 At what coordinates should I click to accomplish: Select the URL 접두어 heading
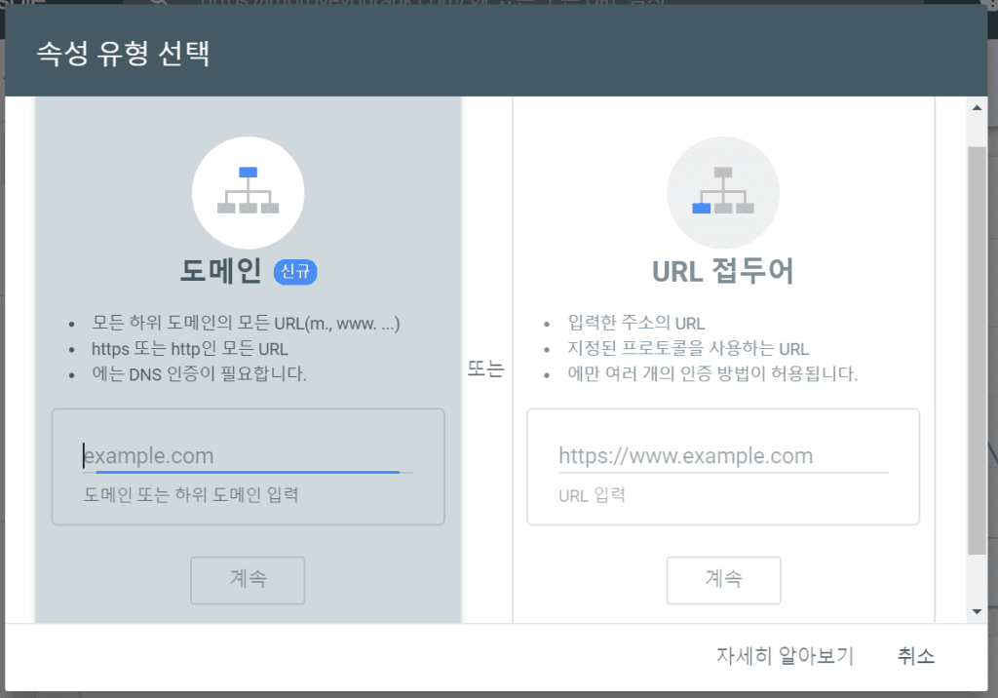(x=723, y=271)
